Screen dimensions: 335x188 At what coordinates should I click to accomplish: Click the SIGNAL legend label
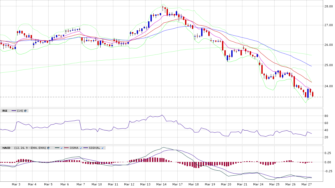click(95, 148)
